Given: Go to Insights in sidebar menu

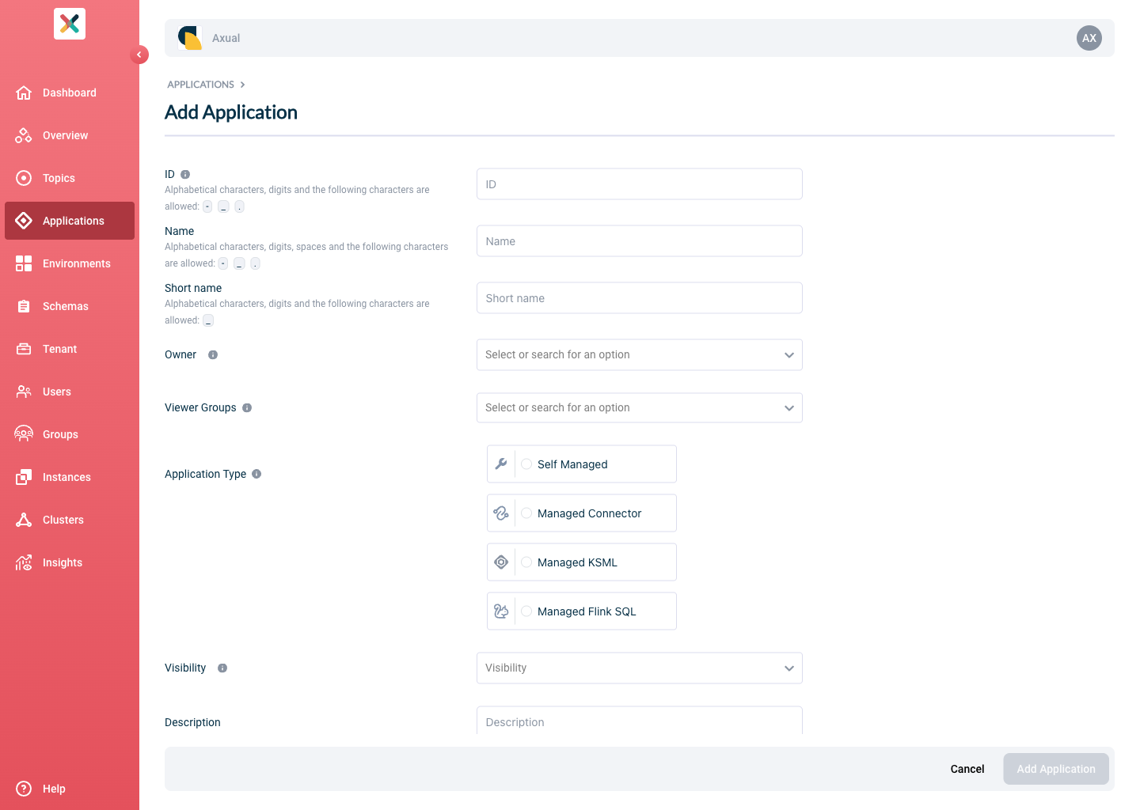Looking at the screenshot, I should coord(70,562).
